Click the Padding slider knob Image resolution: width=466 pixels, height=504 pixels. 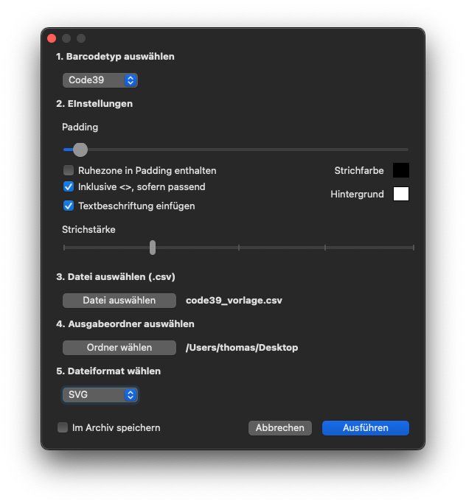click(x=80, y=150)
